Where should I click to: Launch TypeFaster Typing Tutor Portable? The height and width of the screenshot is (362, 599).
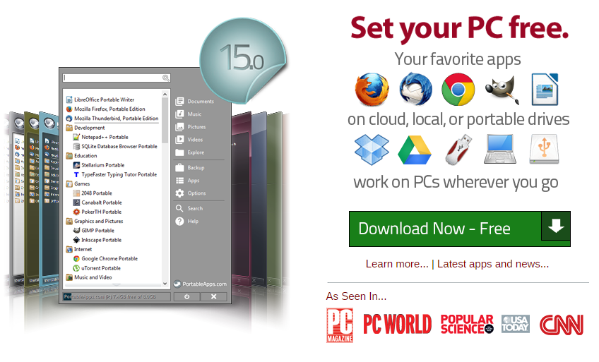[x=114, y=175]
